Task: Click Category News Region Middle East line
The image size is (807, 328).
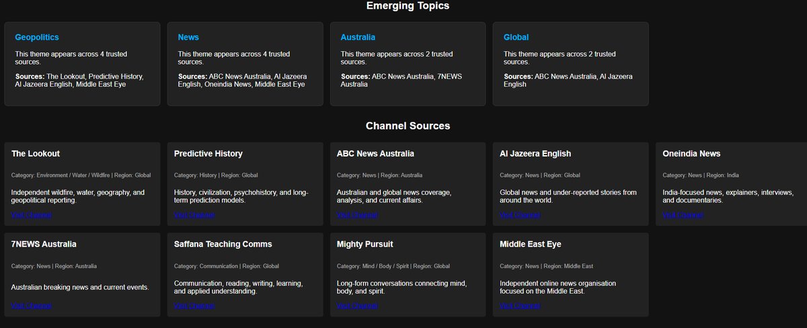Action: pyautogui.click(x=546, y=266)
